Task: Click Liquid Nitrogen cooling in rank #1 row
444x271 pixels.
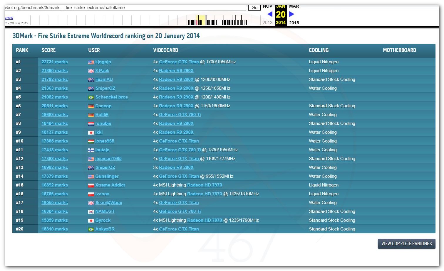Action: click(324, 62)
